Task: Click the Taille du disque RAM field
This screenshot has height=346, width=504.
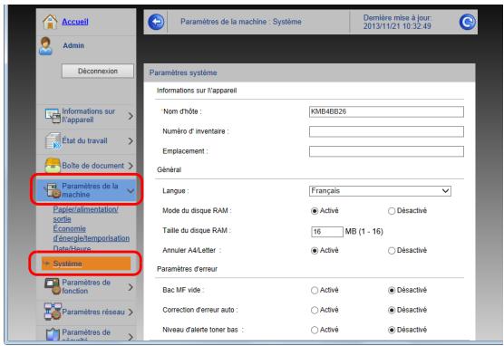Action: coord(327,231)
